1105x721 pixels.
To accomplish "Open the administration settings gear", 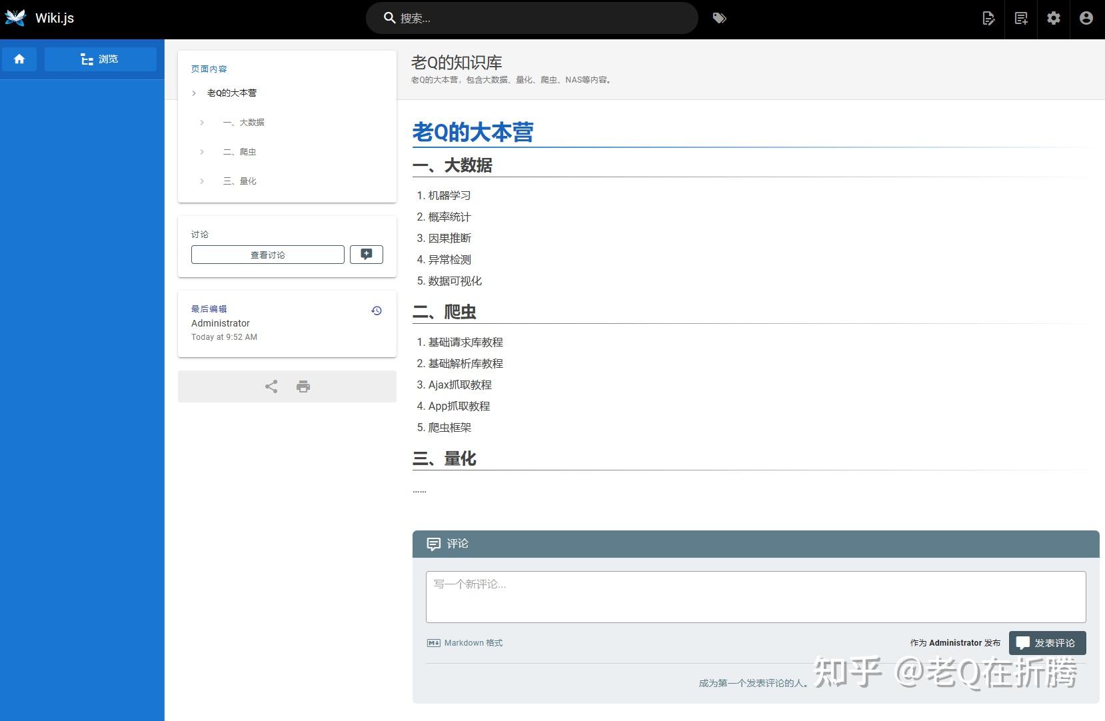I will point(1054,18).
